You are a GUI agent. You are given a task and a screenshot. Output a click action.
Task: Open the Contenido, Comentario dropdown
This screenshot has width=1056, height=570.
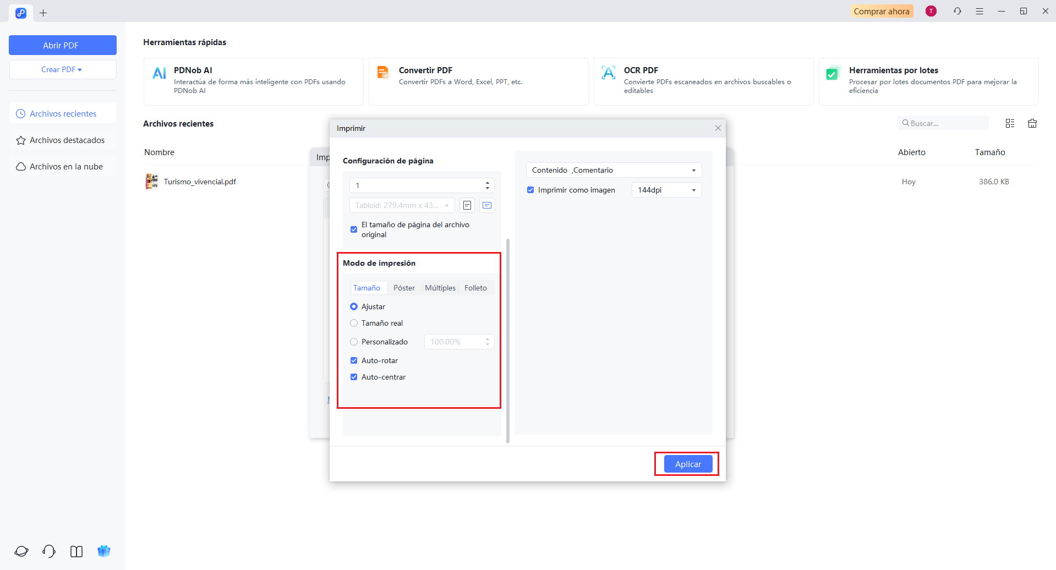614,170
